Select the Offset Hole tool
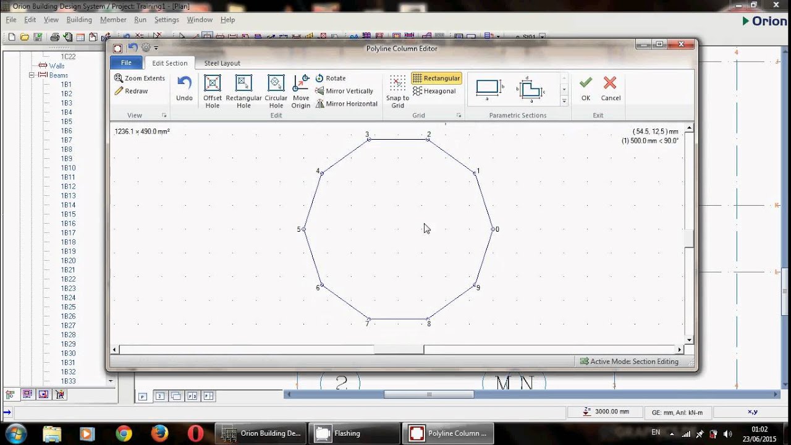This screenshot has height=445, width=791. tap(213, 91)
